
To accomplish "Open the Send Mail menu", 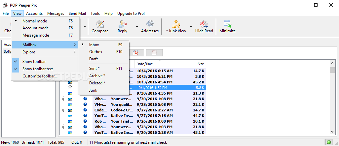I will pos(77,14).
